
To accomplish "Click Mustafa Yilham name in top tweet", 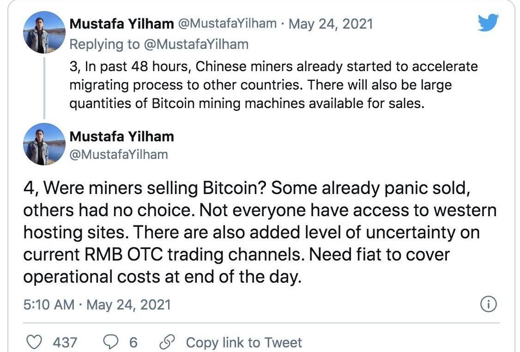I will point(122,24).
